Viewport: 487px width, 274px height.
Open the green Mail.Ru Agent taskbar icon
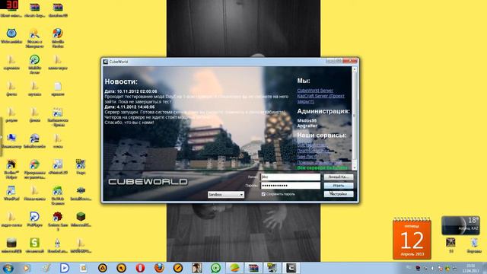pyautogui.click(x=215, y=268)
